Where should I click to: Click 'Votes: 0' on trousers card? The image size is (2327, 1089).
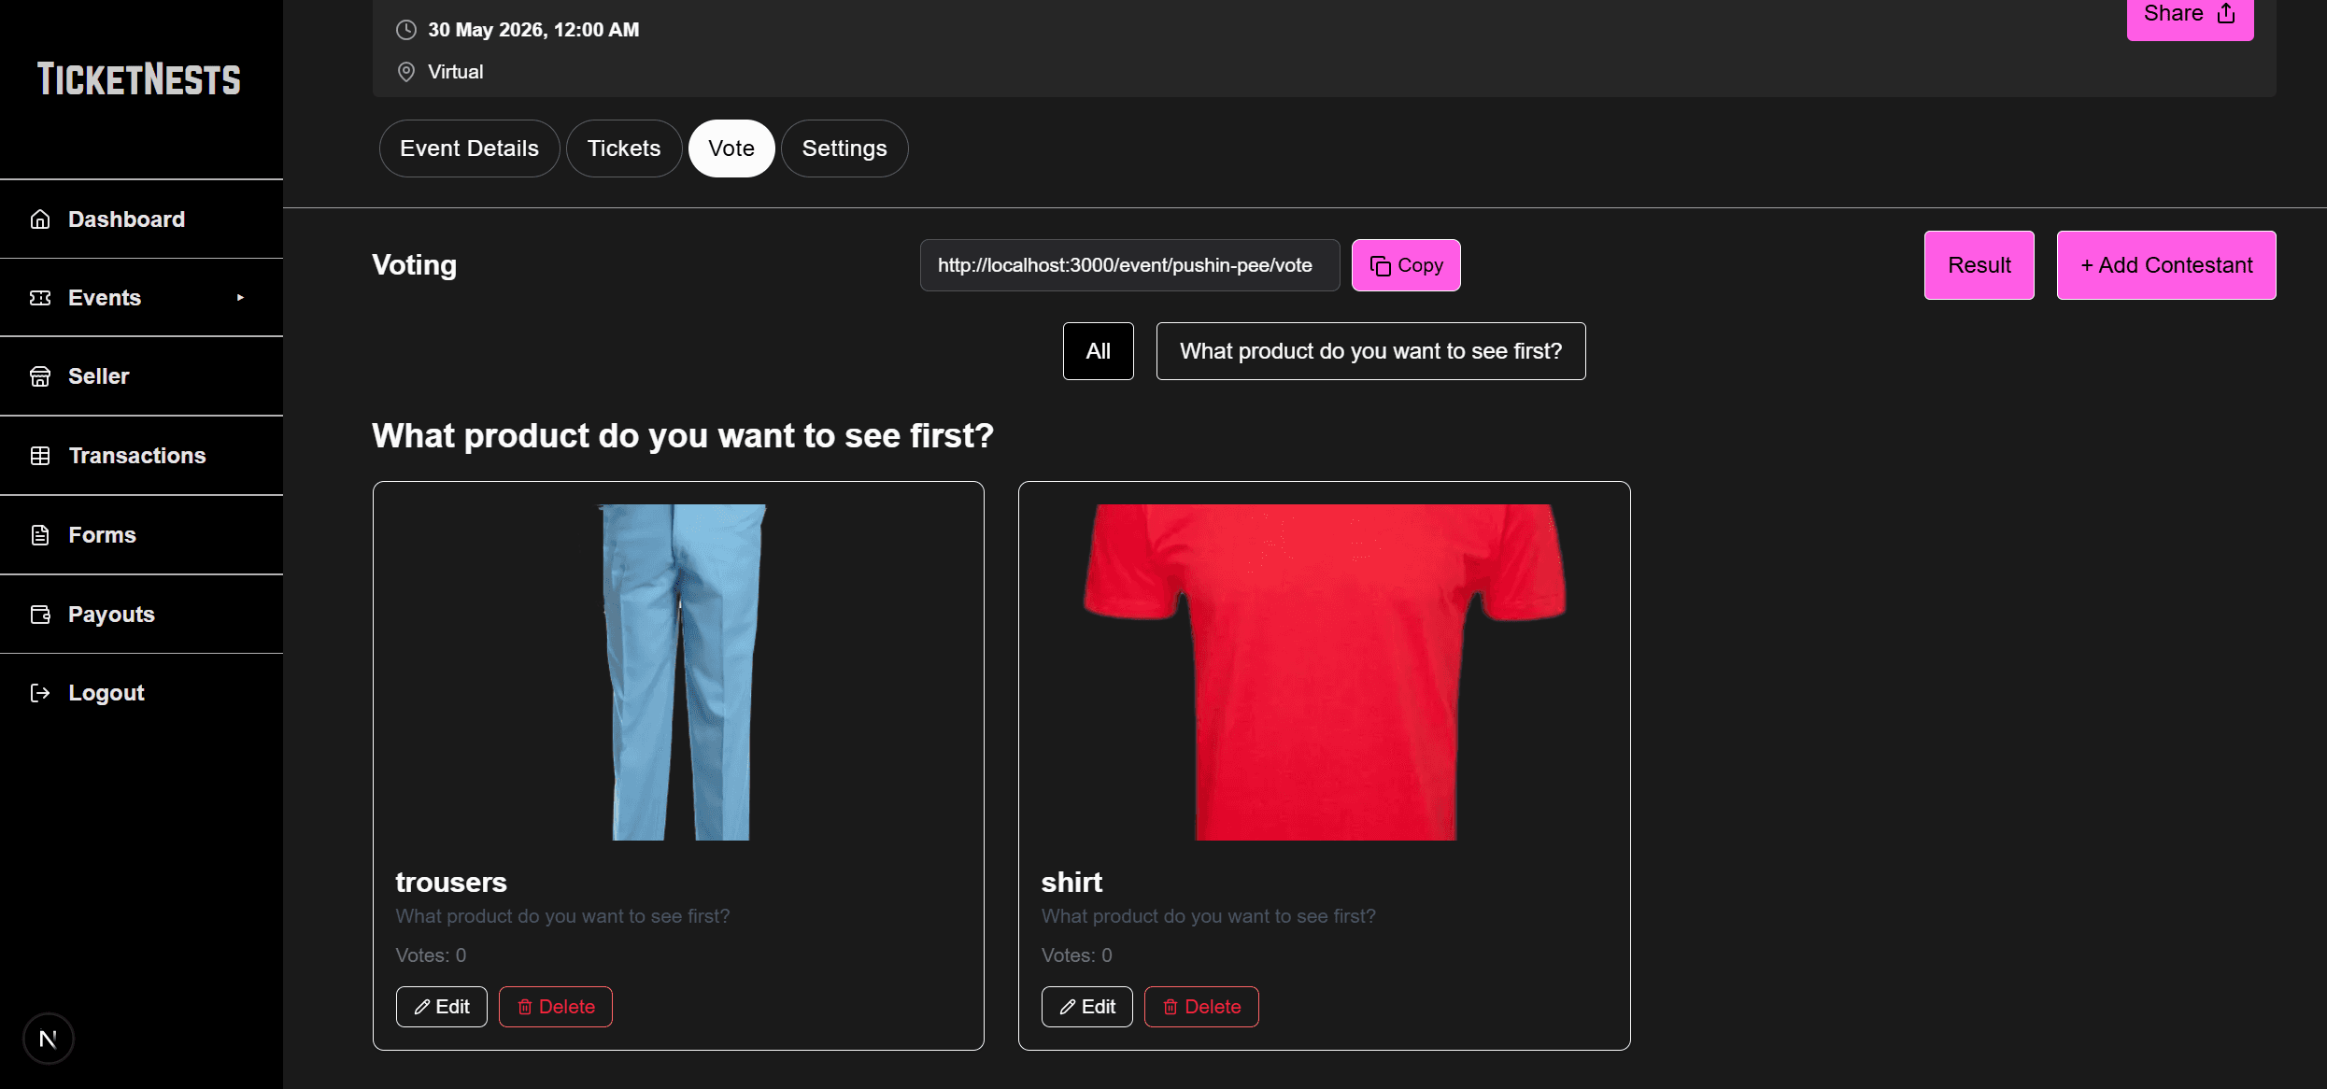(x=431, y=955)
